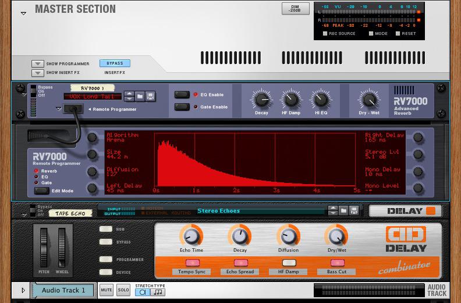The width and height of the screenshot is (461, 303).
Task: Toggle the Delay HF Damp button
Action: 289,262
